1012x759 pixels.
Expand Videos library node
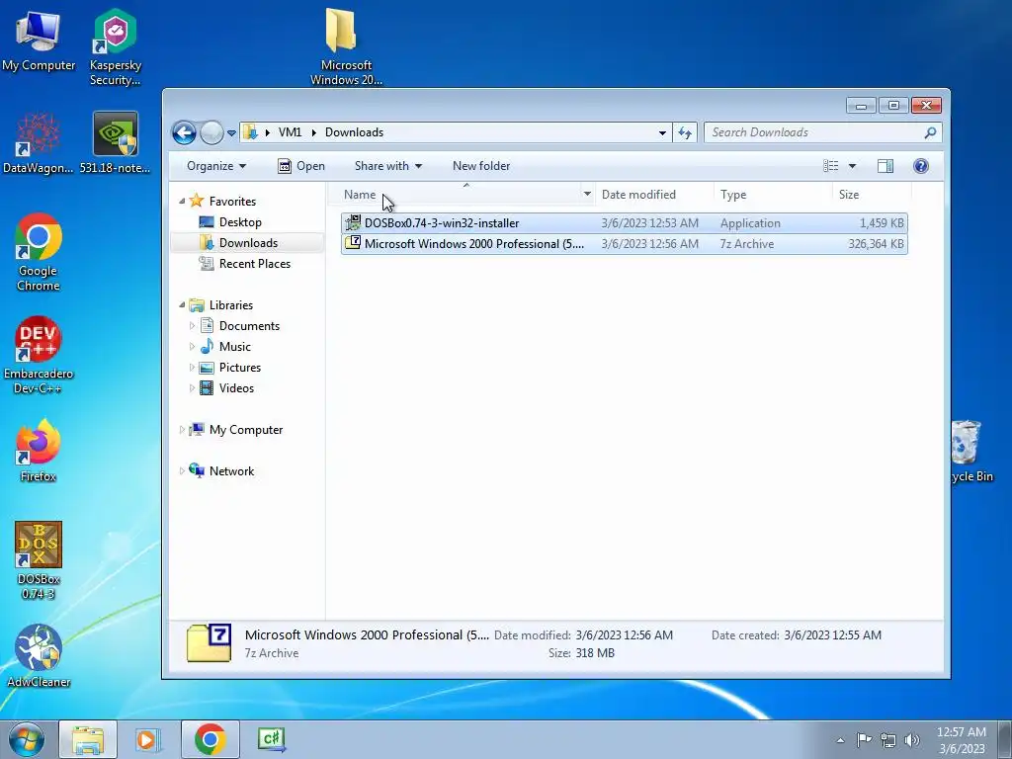pos(192,387)
